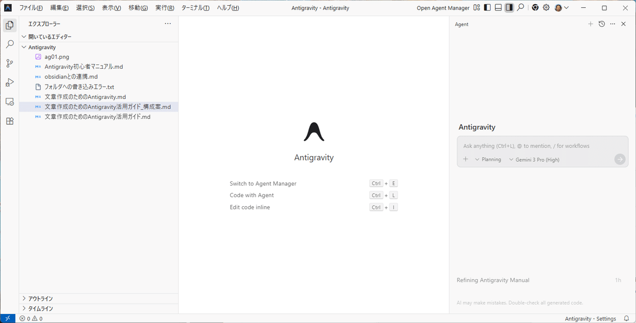Open settings gear in title bar
Image resolution: width=636 pixels, height=323 pixels.
[x=546, y=8]
